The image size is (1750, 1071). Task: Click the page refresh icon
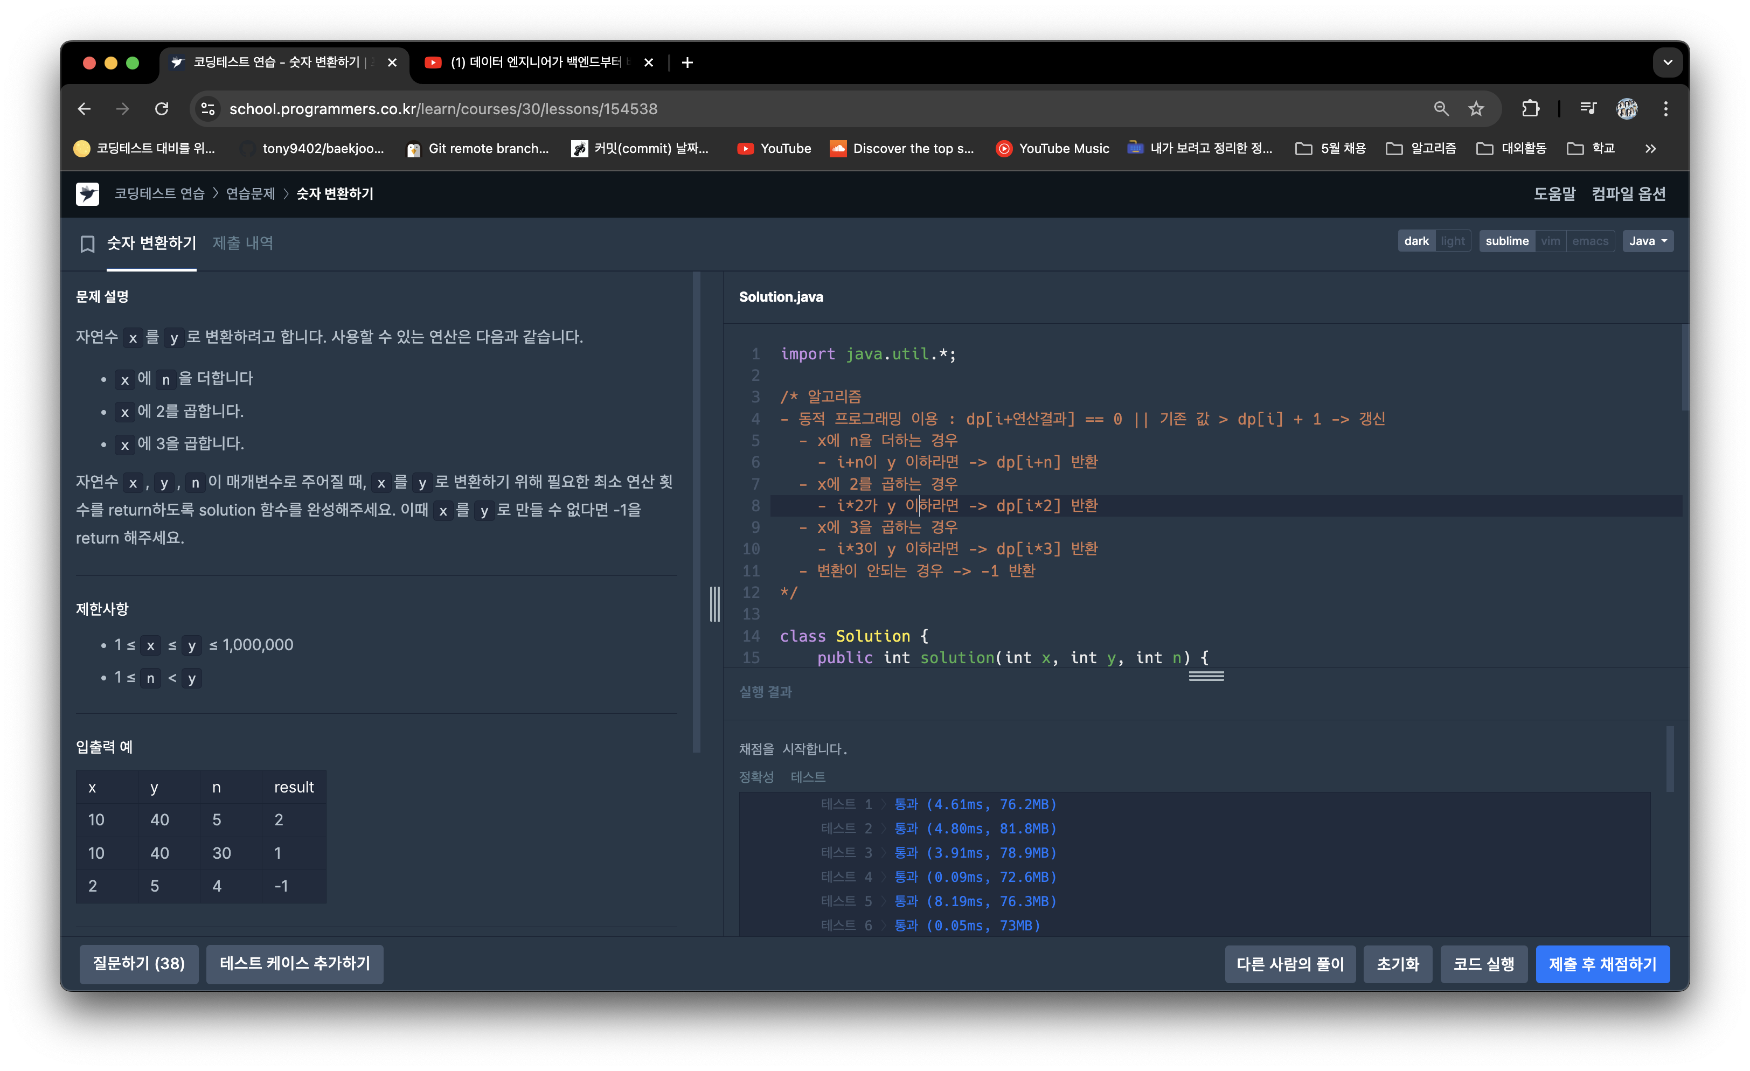[x=163, y=109]
